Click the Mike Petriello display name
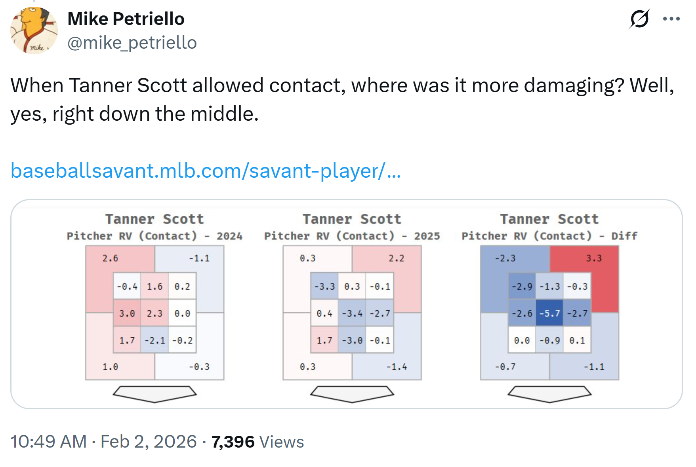This screenshot has width=696, height=467. tap(126, 19)
